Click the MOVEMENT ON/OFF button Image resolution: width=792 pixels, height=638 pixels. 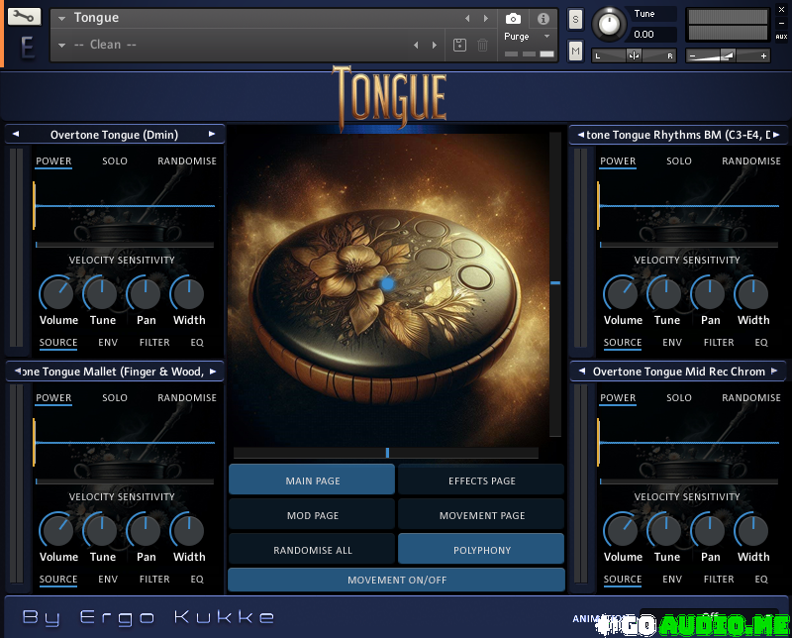pyautogui.click(x=396, y=580)
